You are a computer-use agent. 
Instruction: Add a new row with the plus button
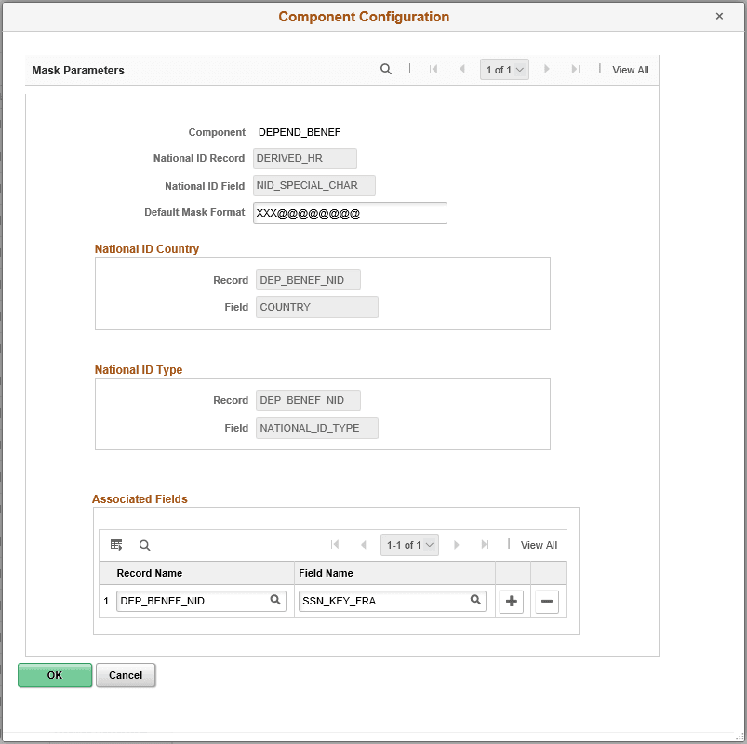pos(510,601)
